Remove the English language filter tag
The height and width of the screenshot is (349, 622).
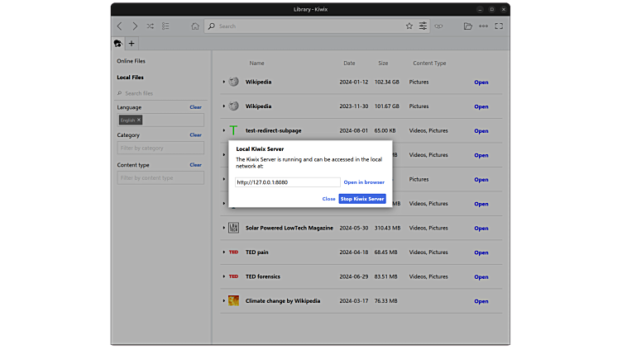pyautogui.click(x=139, y=120)
